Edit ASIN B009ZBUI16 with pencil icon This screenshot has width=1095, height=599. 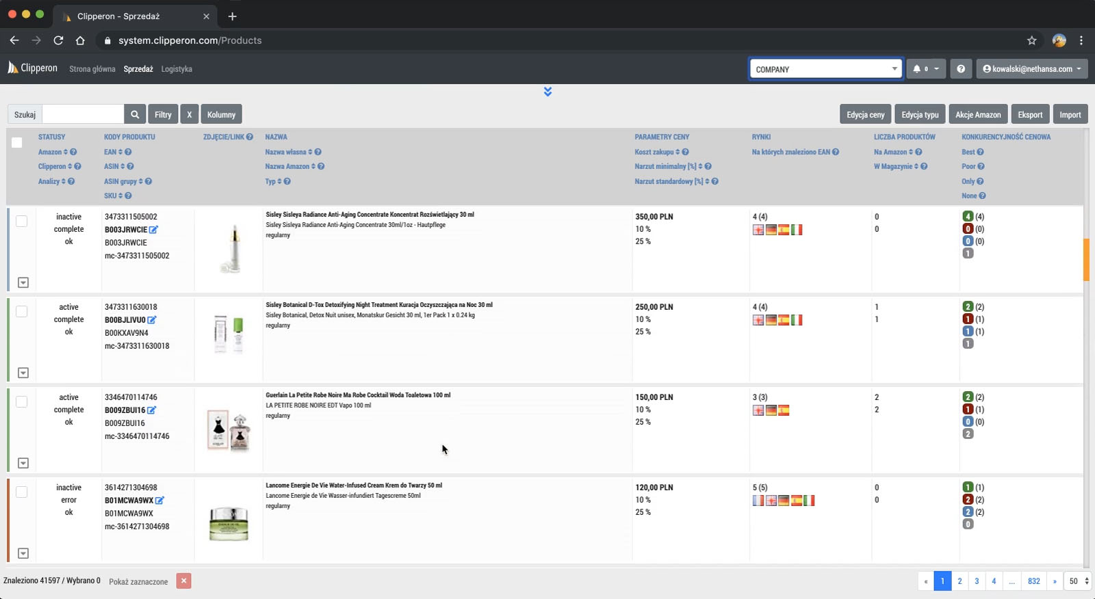click(152, 410)
